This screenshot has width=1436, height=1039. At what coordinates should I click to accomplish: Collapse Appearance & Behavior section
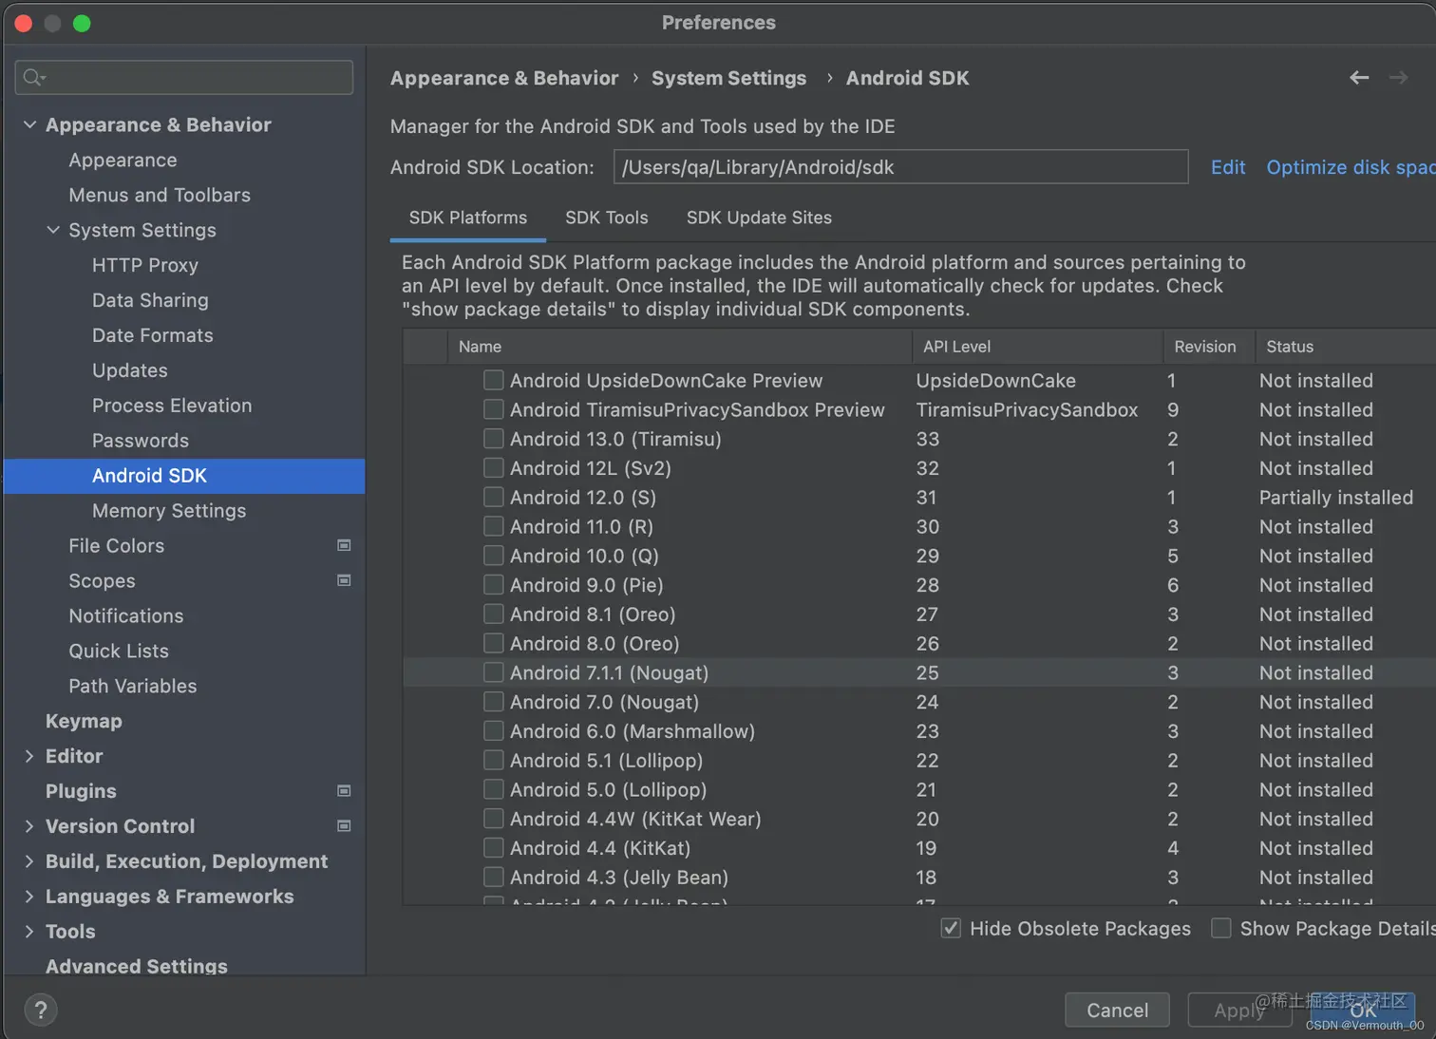pos(29,124)
